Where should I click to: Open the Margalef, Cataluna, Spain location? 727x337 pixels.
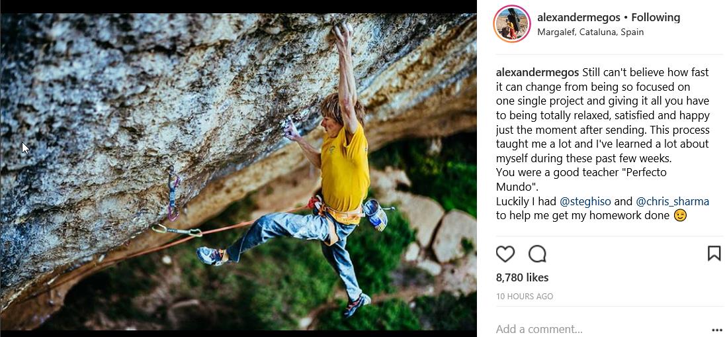[x=590, y=32]
